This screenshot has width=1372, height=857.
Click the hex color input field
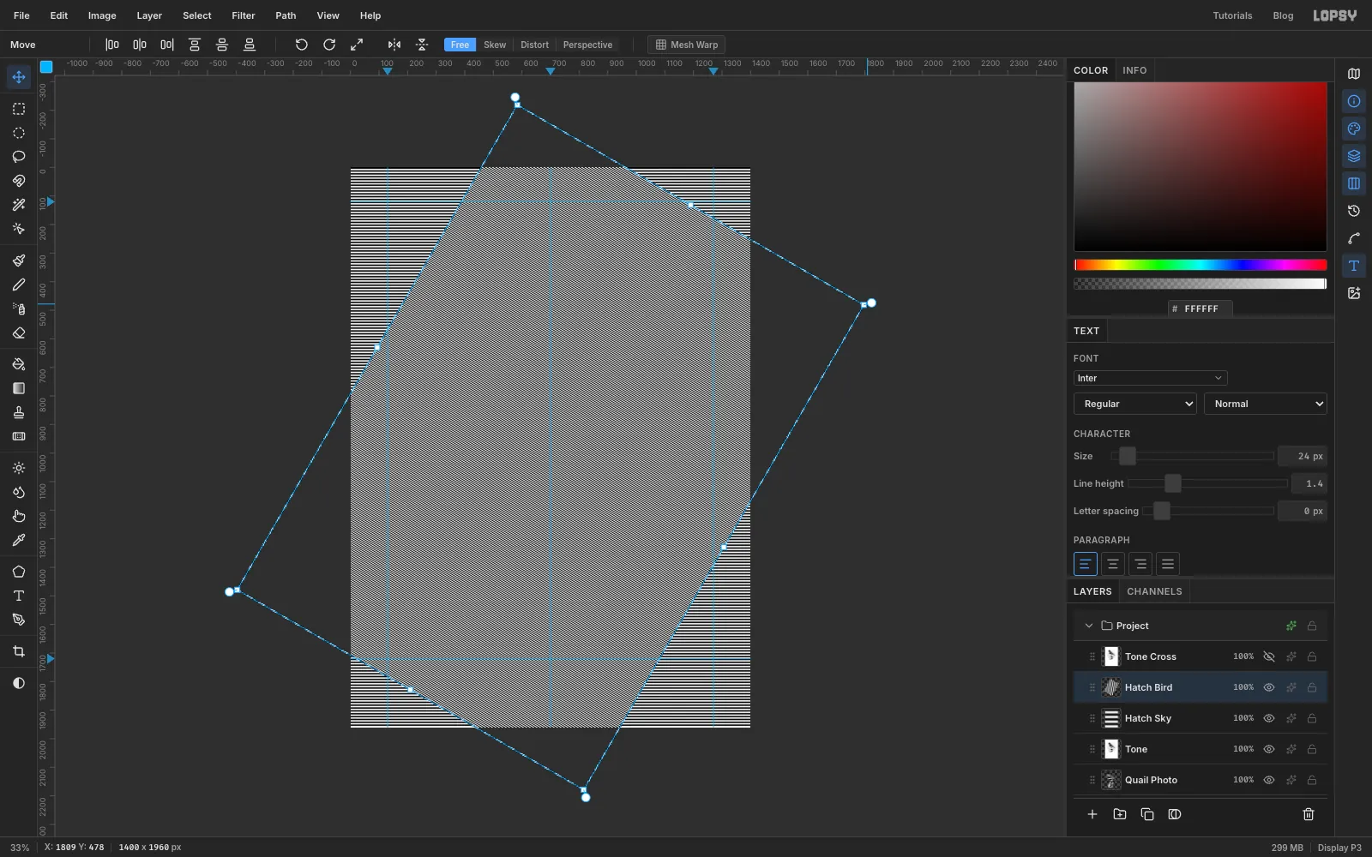(1200, 309)
